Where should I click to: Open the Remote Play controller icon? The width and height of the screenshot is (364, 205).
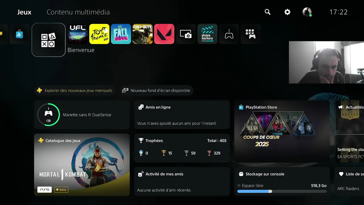point(229,34)
